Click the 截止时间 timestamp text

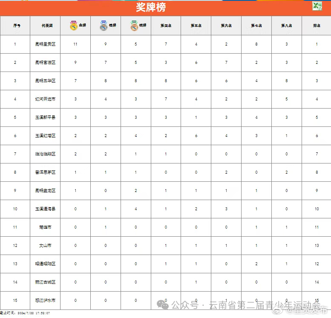[25, 313]
